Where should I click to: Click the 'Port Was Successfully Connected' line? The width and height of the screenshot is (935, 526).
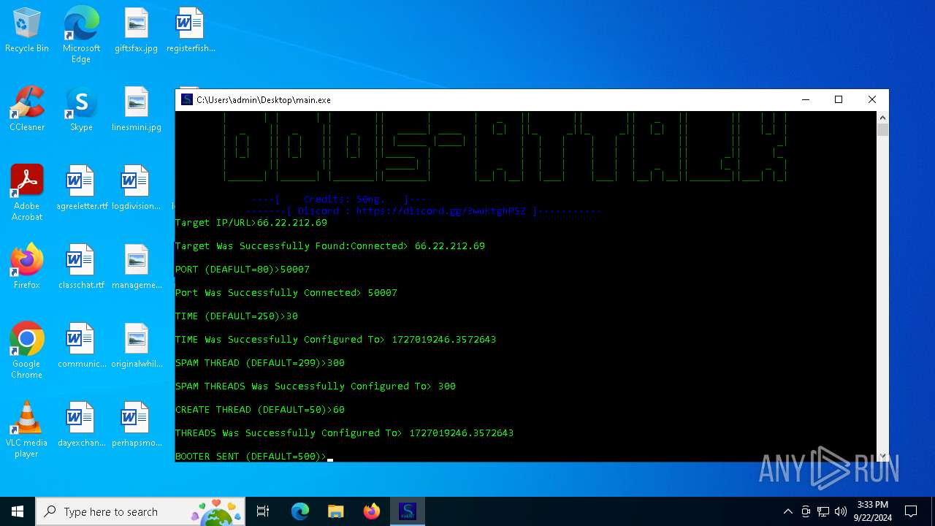(x=286, y=293)
